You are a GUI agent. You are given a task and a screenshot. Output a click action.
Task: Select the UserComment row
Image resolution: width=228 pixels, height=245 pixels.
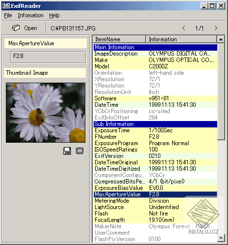coord(155,233)
